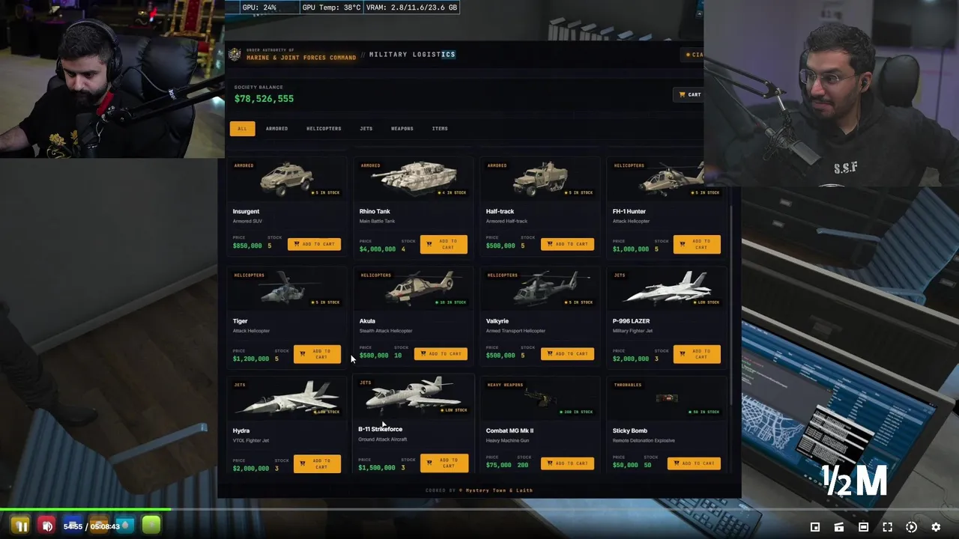Open the video settings gear
Screen dimensions: 959x539
tap(936, 527)
